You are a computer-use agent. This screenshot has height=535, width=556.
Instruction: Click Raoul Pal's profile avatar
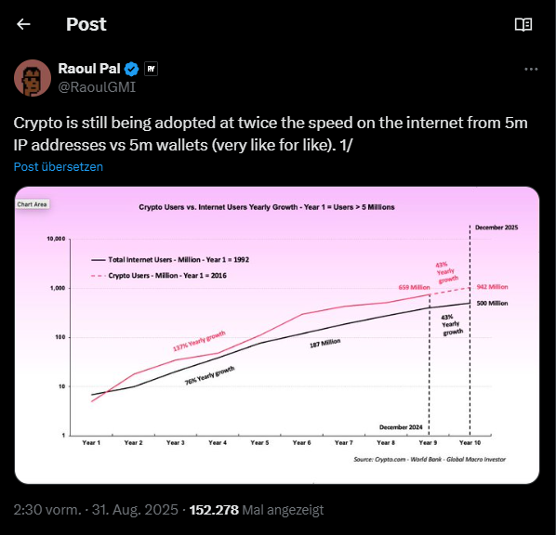33,78
